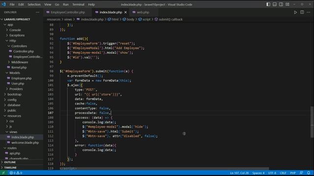Change indentation via Spaces: 4
The width and height of the screenshot is (314, 176).
(x=259, y=173)
